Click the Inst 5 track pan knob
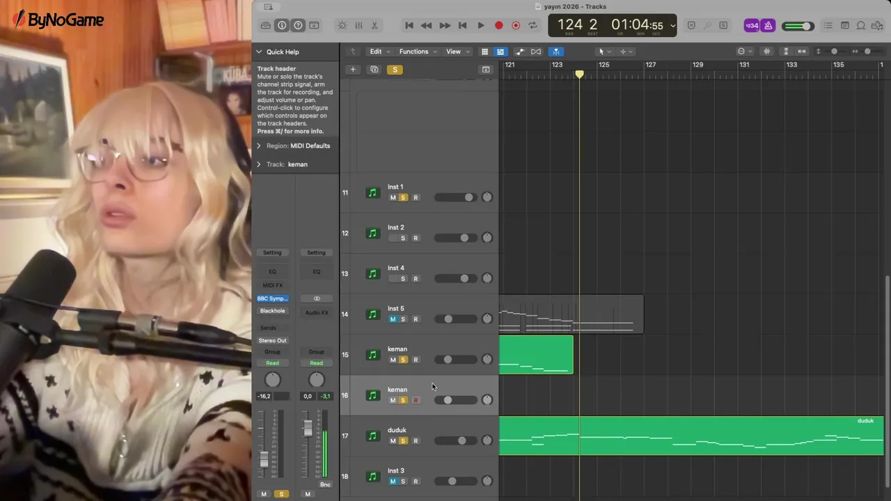The image size is (891, 501). (487, 319)
